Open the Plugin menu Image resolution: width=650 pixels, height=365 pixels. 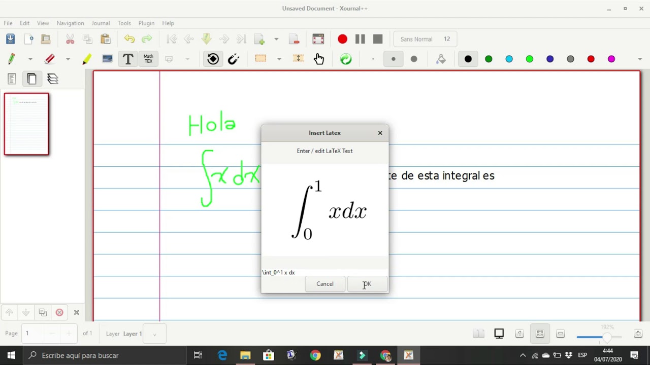[146, 23]
